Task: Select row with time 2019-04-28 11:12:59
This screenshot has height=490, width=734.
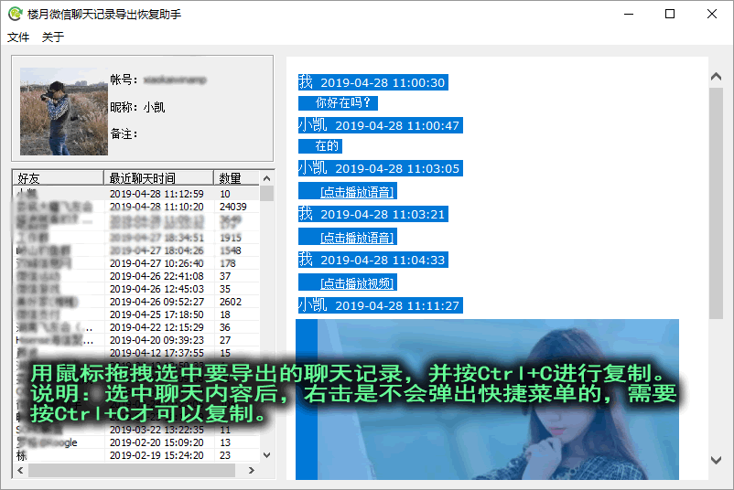Action: click(135, 194)
